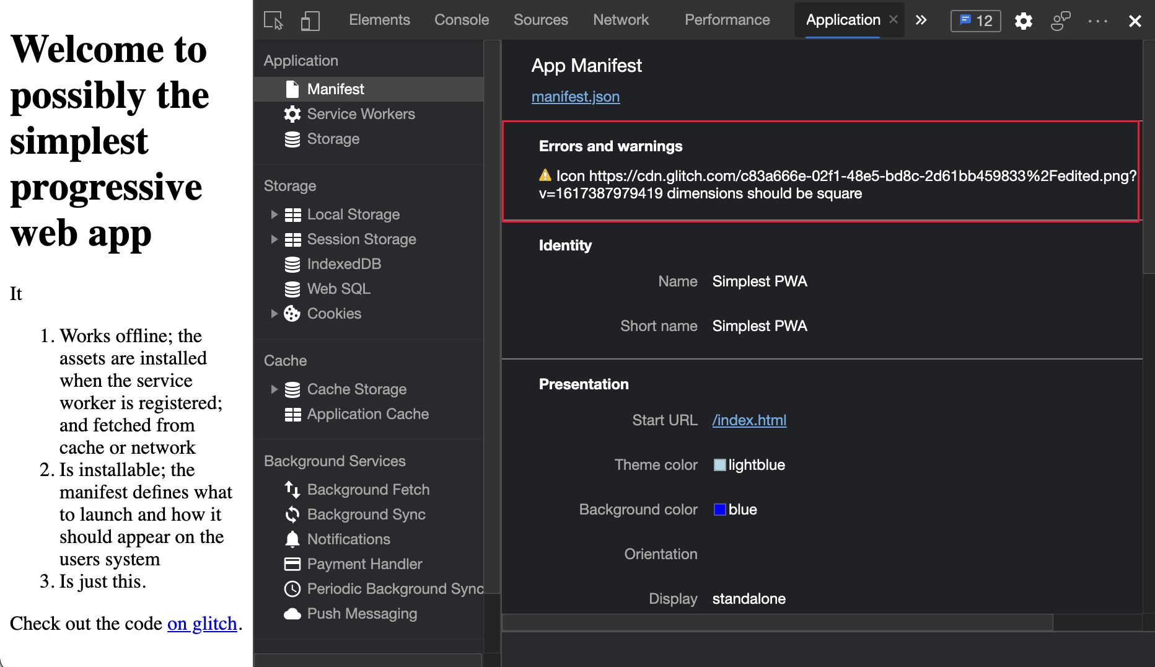Click the inspect element picker icon
Image resolution: width=1155 pixels, height=667 pixels.
[273, 20]
